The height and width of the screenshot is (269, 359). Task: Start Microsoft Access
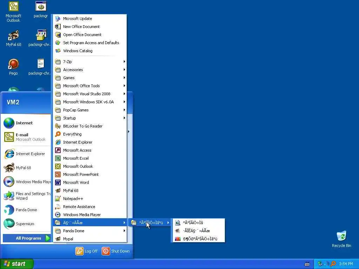coord(90,150)
